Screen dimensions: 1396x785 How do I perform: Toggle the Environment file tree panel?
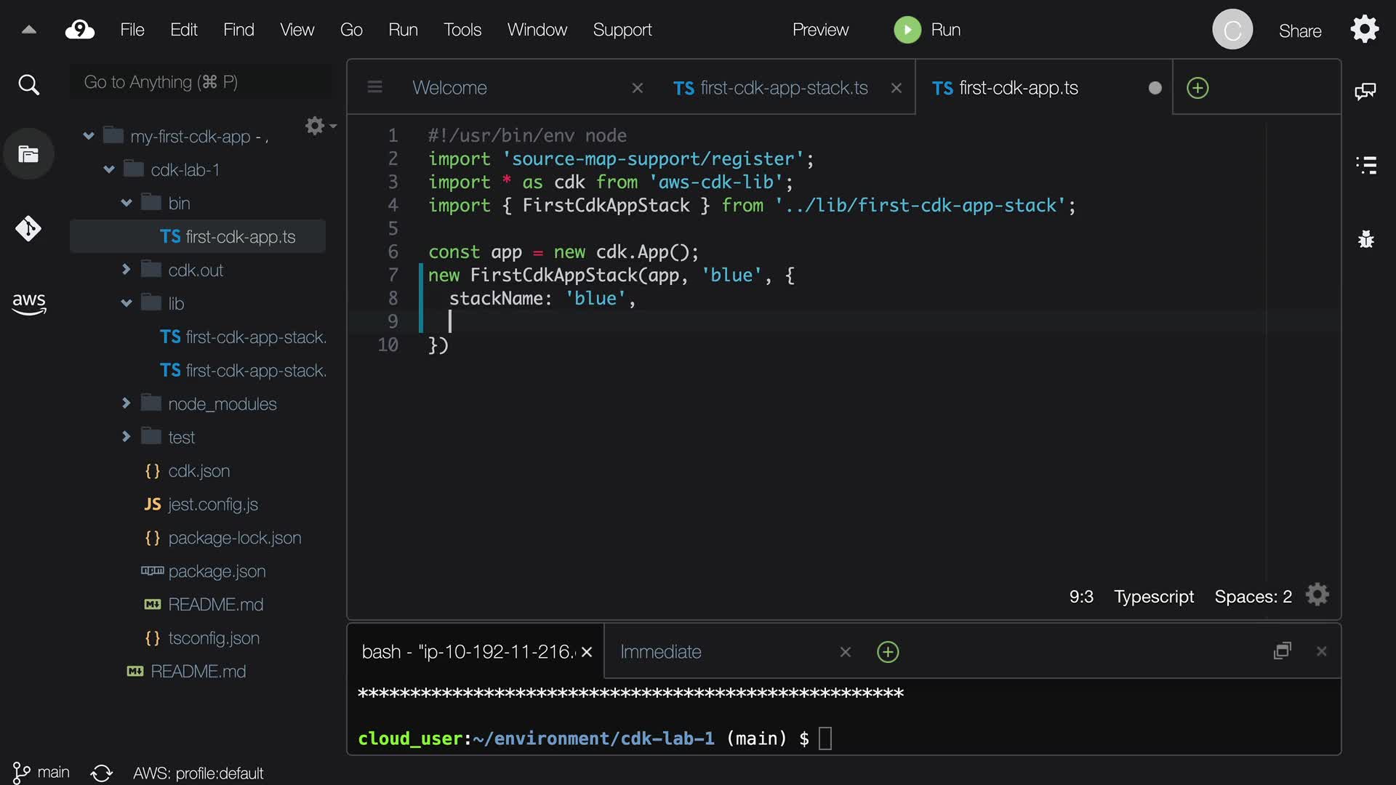coord(28,154)
